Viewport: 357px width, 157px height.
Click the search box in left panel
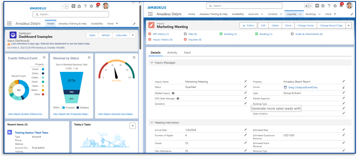coord(71,14)
